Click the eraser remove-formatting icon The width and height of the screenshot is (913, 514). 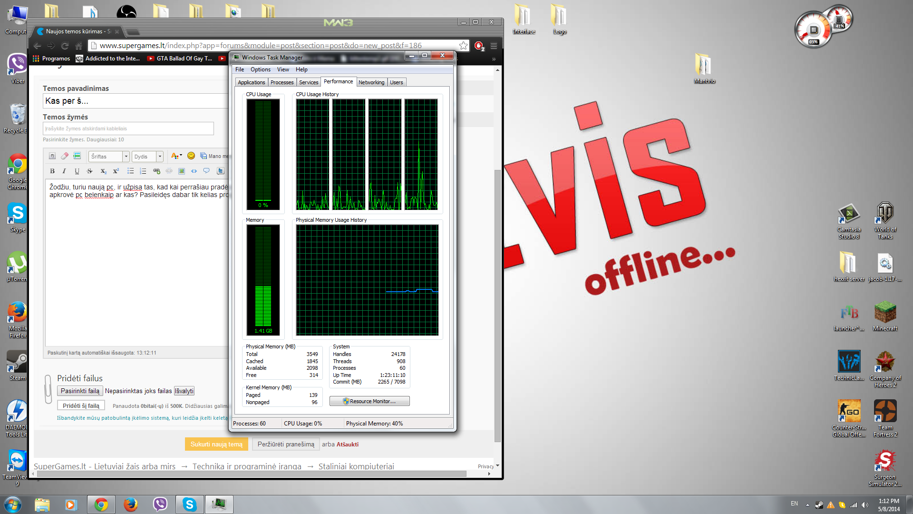(x=65, y=156)
